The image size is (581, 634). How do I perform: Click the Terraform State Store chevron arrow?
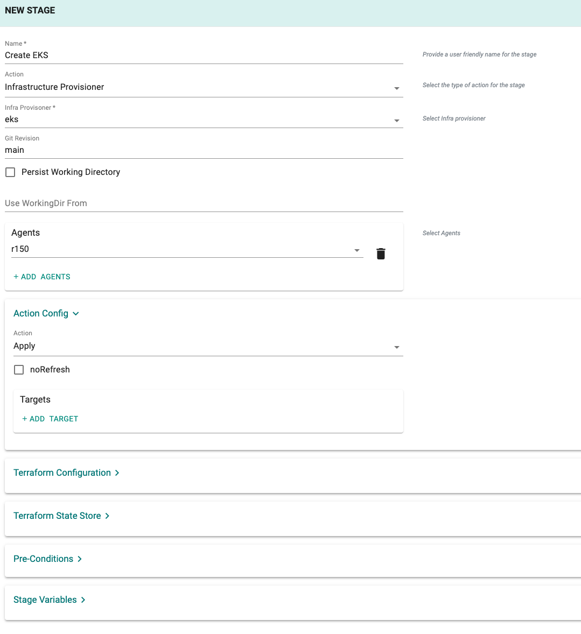click(x=107, y=516)
